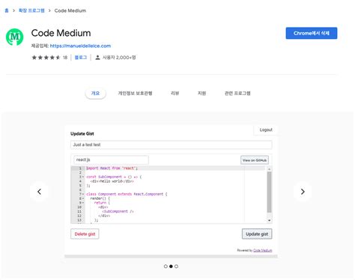
Task: Collapse the fold arrow at line 7
Action: (83, 194)
